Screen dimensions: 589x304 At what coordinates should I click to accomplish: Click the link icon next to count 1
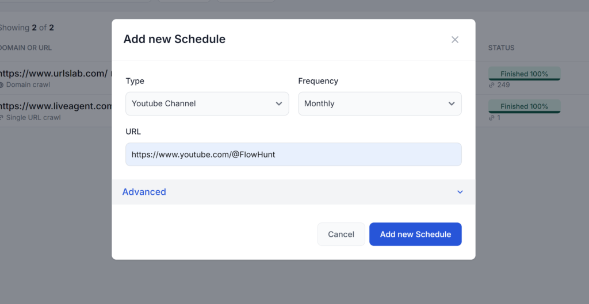492,118
